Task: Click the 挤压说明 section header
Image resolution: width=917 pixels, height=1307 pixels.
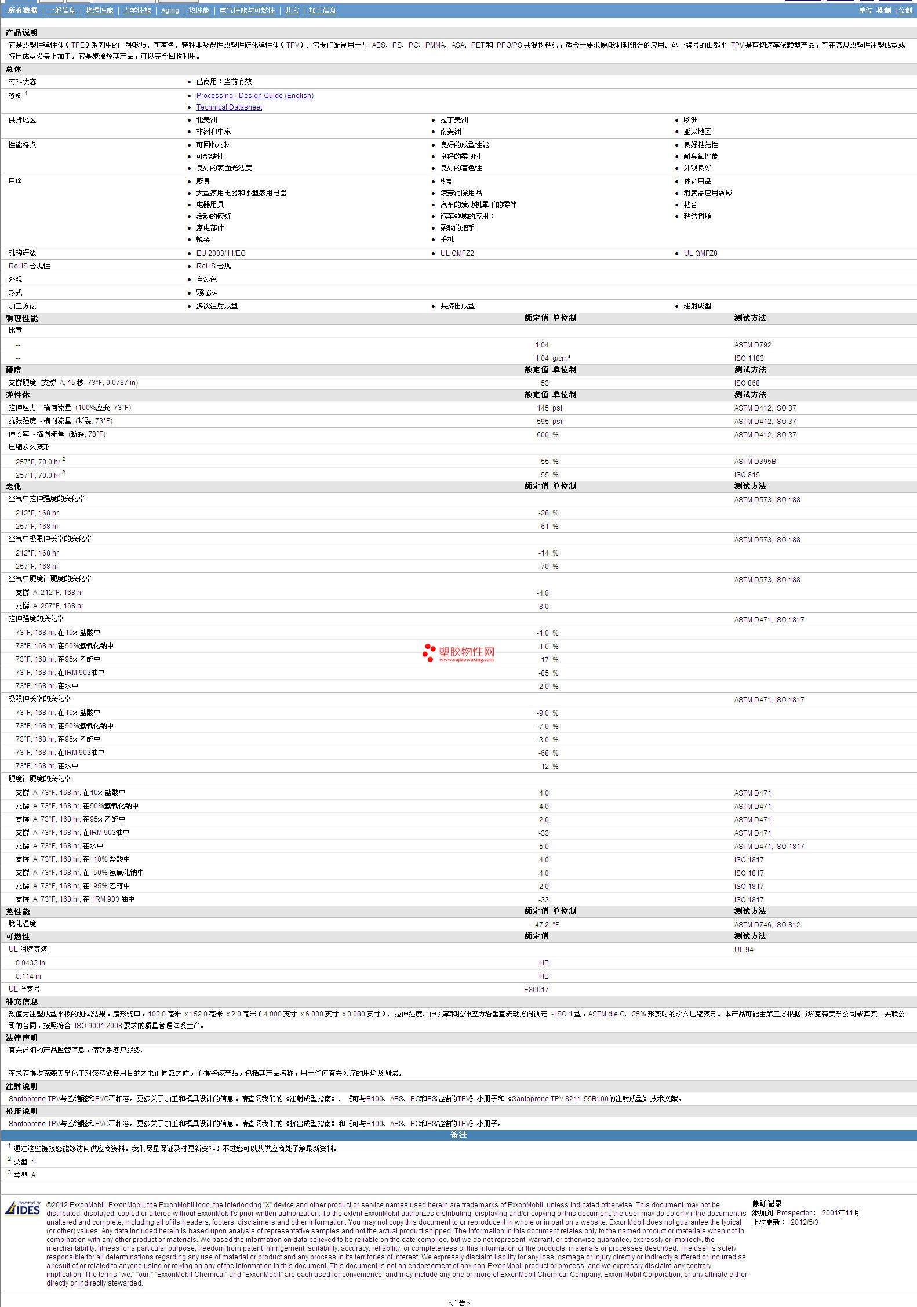Action: point(21,1111)
